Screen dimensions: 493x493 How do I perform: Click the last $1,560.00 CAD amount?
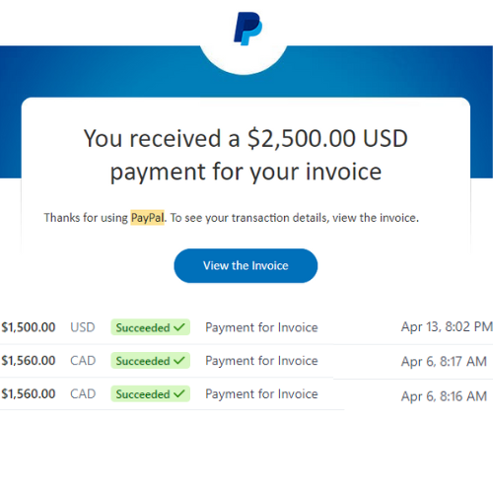click(x=29, y=393)
